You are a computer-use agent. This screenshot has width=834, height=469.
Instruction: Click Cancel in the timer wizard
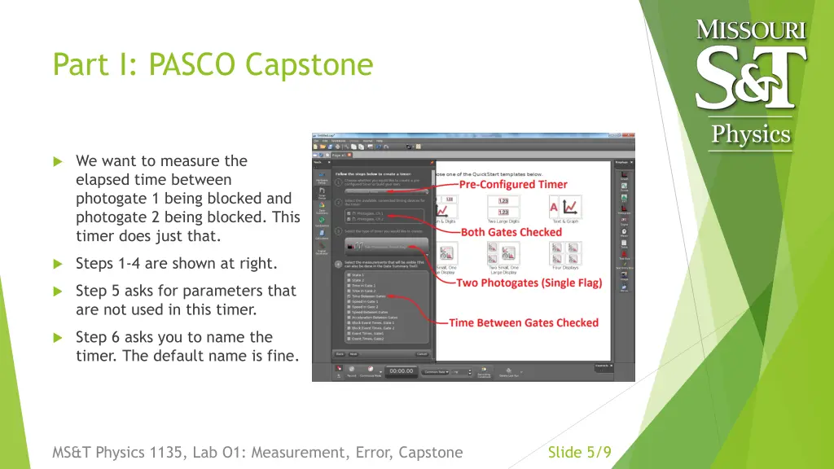[422, 354]
